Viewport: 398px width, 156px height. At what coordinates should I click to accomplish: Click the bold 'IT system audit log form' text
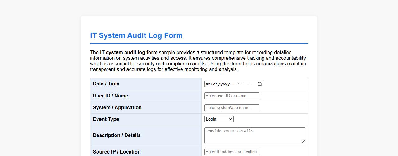[129, 52]
